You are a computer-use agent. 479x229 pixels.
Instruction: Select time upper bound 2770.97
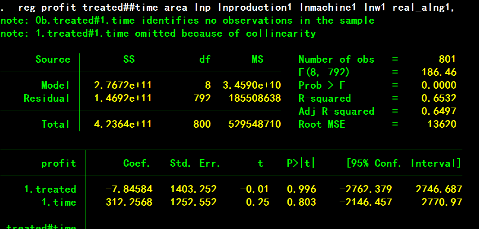(x=442, y=203)
